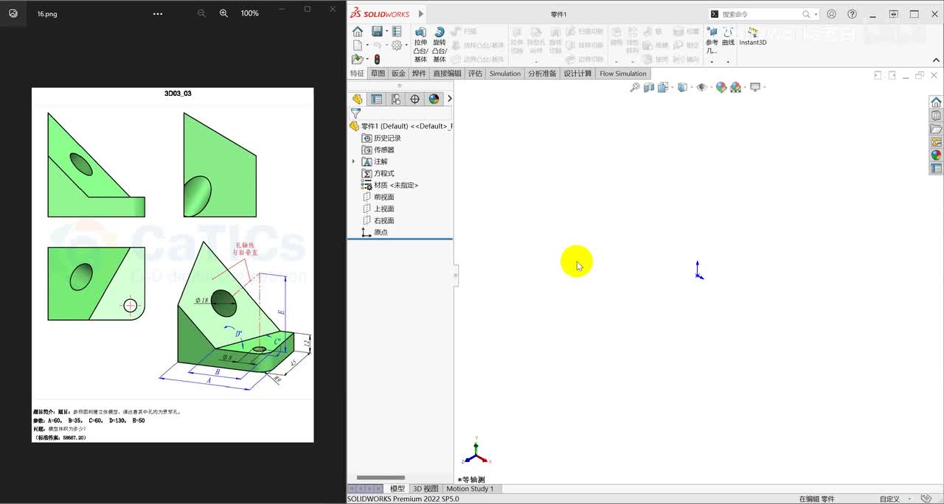Click the feature tree filter funnel
944x504 pixels.
coord(355,113)
